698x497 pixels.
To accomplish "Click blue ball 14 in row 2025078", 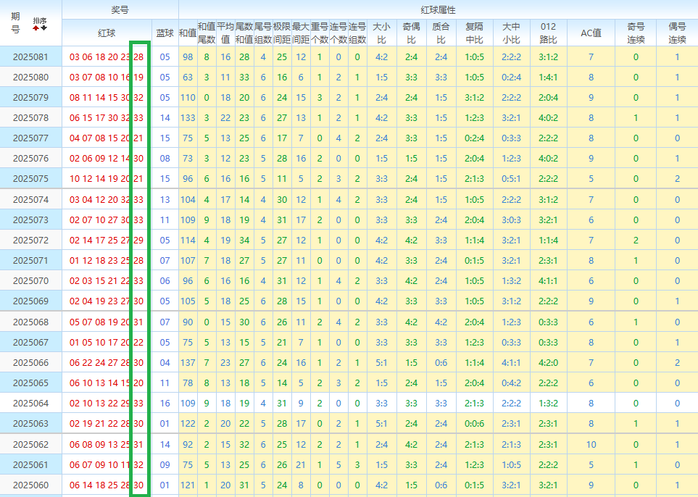I will click(x=165, y=118).
